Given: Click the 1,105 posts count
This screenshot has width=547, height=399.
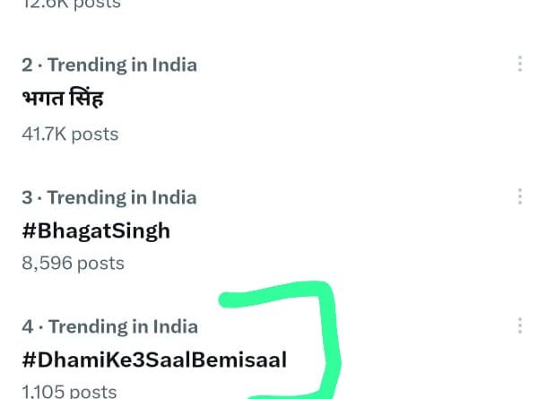Looking at the screenshot, I should click(69, 392).
